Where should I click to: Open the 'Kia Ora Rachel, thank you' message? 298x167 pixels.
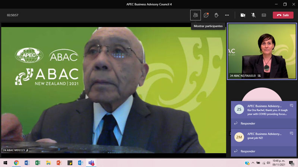[x=267, y=112]
